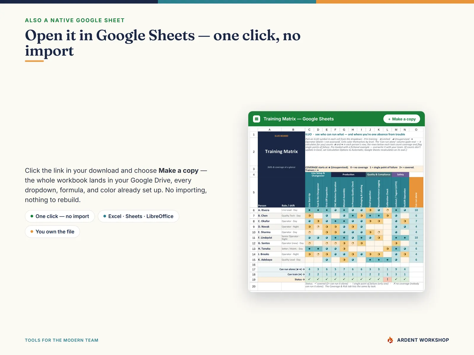Viewport: 474px width, 355px height.
Task: Click K. Adebayo's column L operator dot
Action: tap(387, 260)
